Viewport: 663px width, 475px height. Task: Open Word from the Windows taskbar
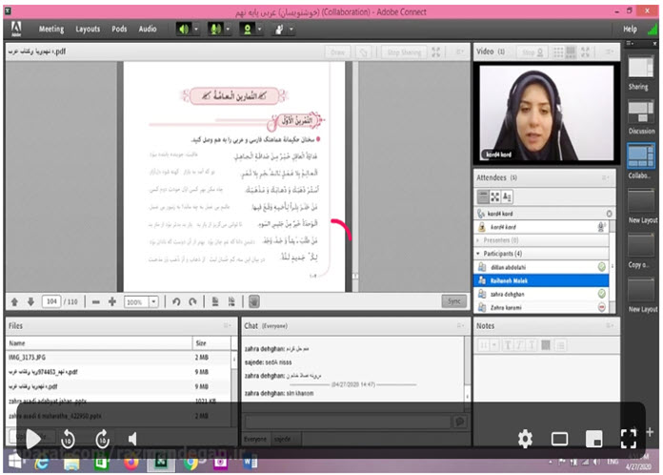point(250,463)
